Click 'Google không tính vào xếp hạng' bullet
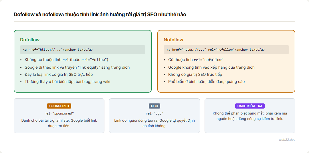Screen dimensions: 309x153 click(211, 67)
